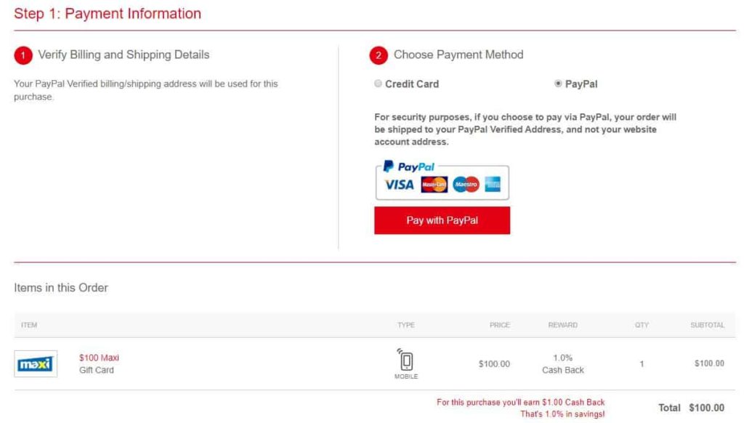Click the Maestro card icon
744x423 pixels.
pyautogui.click(x=465, y=185)
